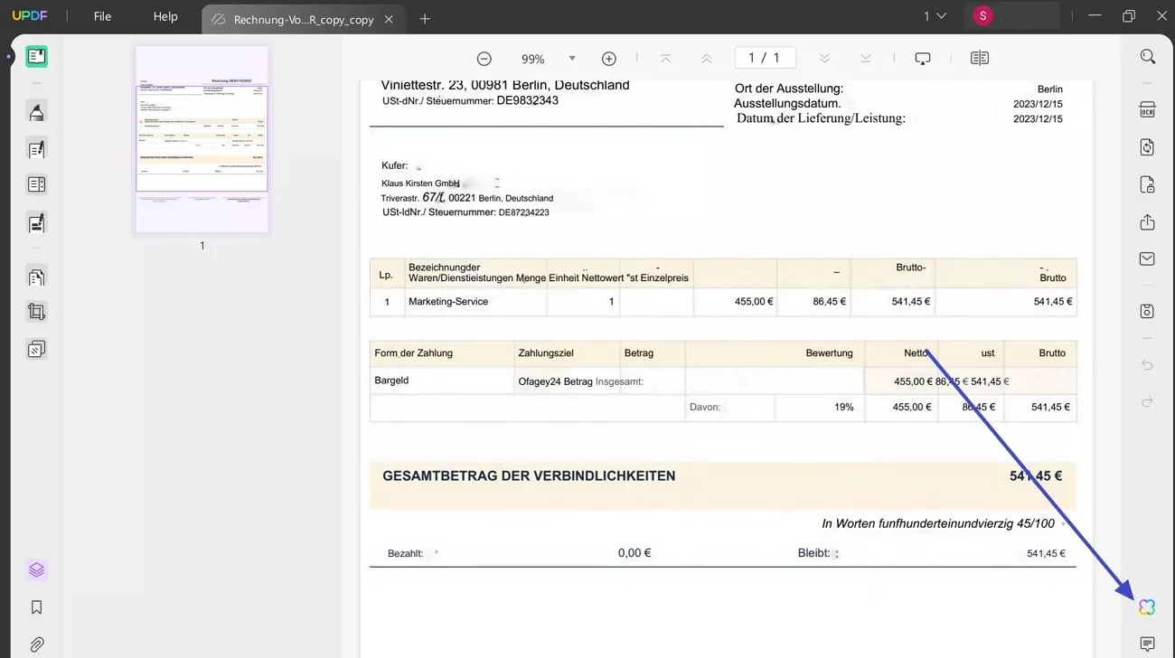
Task: Open a new tab with the plus button
Action: tap(424, 17)
